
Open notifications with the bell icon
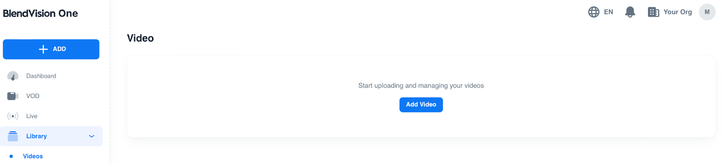tap(630, 12)
